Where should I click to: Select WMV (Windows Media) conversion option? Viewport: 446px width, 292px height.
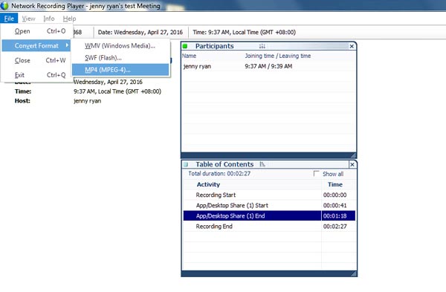(120, 45)
